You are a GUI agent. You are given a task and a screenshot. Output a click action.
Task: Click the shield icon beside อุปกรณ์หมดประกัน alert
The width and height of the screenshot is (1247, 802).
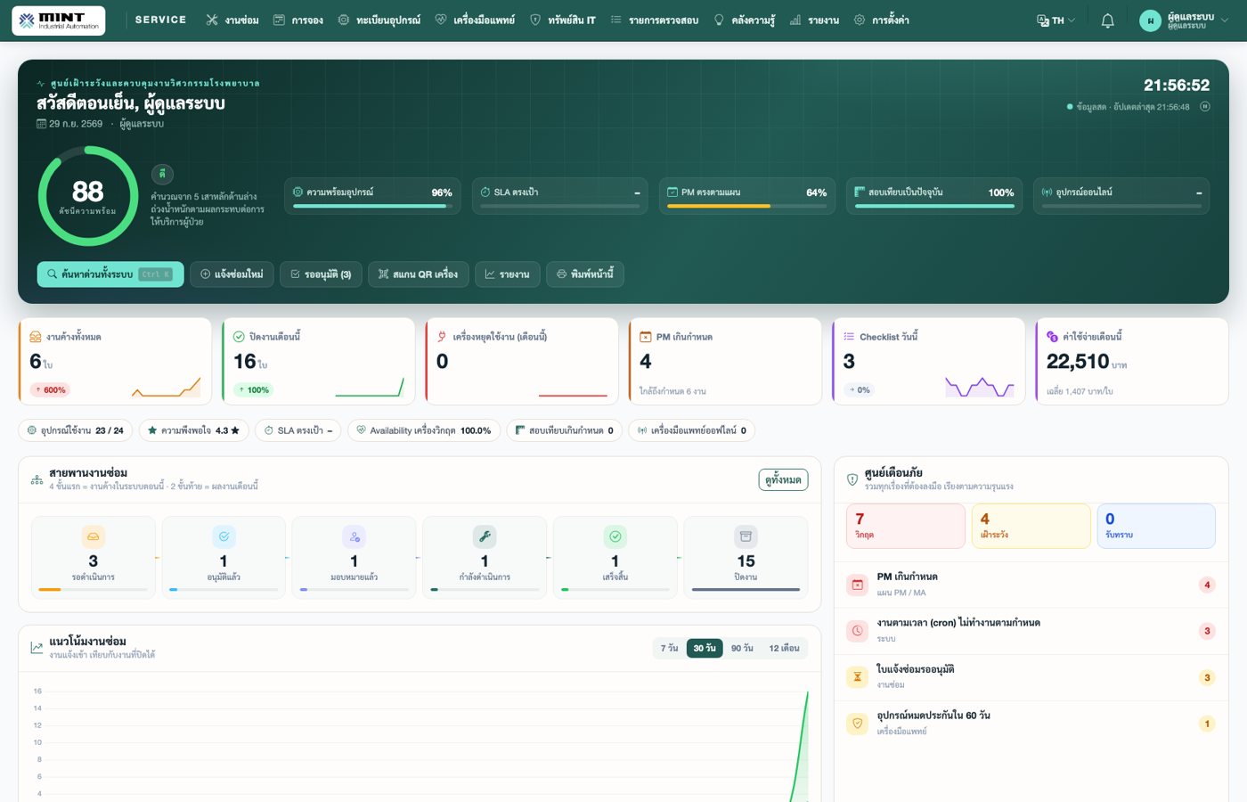(x=857, y=724)
